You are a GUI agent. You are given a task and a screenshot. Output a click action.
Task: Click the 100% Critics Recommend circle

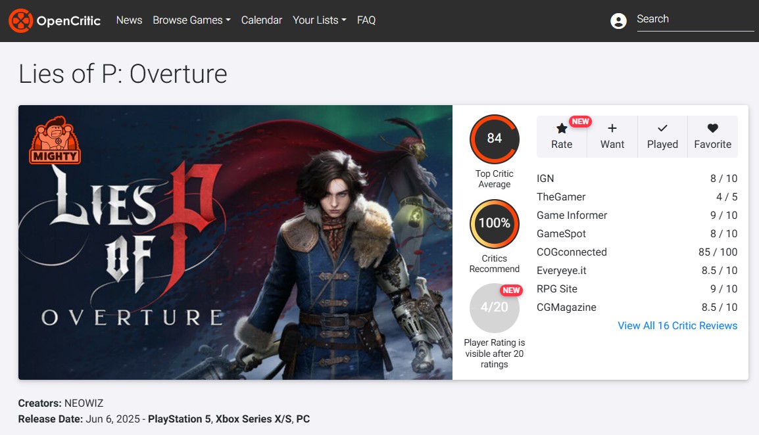[x=495, y=223]
